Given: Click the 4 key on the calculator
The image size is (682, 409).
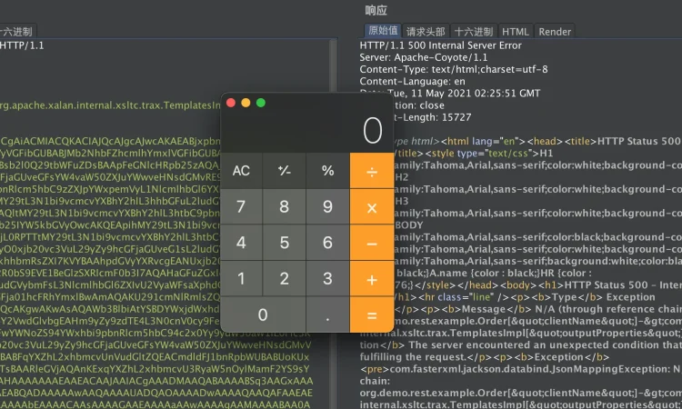Looking at the screenshot, I should pyautogui.click(x=241, y=243).
